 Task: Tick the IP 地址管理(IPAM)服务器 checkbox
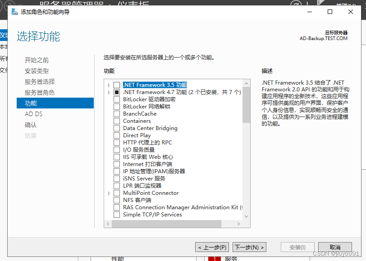pos(117,171)
